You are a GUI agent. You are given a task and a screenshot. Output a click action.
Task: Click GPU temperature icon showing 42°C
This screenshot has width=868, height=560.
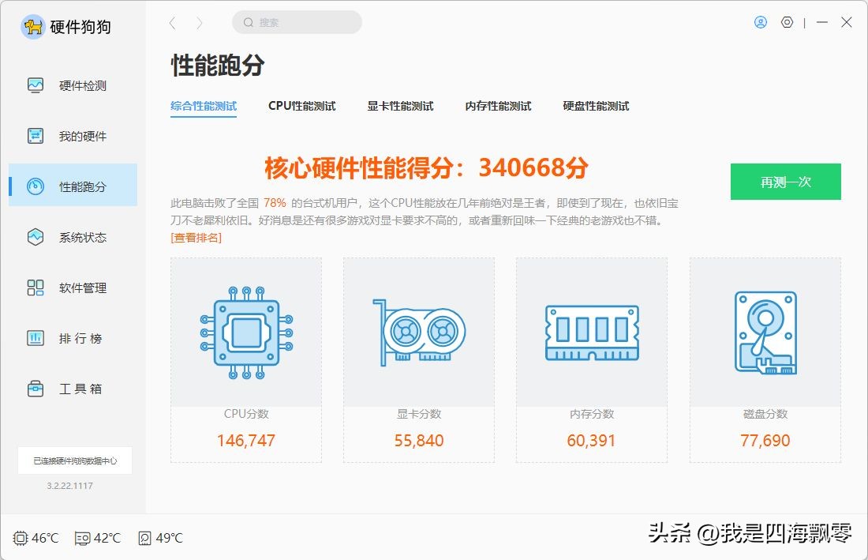(83, 539)
